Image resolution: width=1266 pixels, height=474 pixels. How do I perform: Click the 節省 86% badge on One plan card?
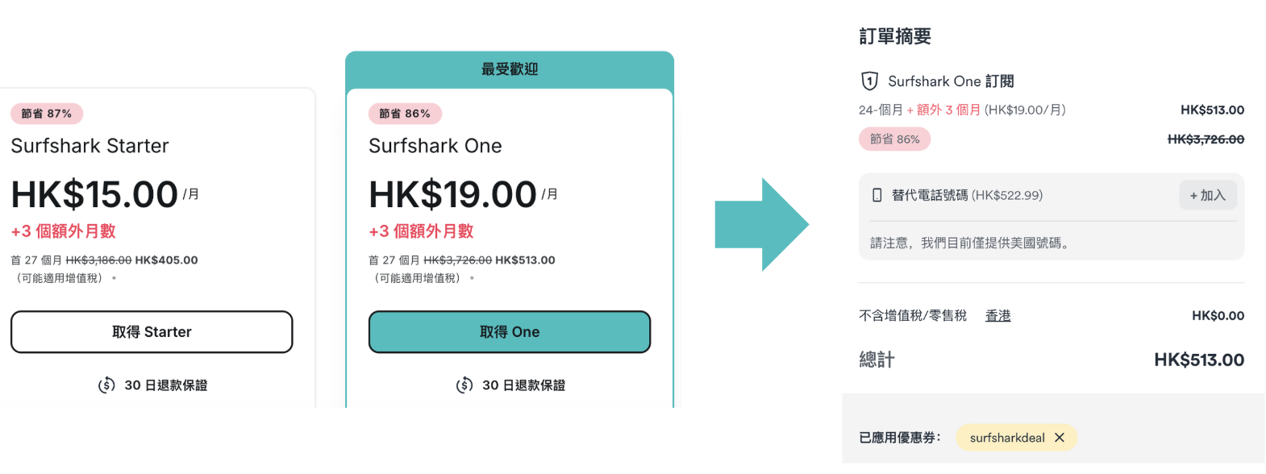(x=405, y=114)
